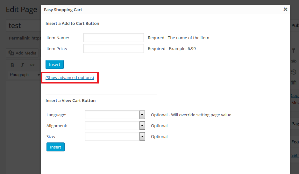This screenshot has height=174, width=299.
Task: Apply strikethrough formatting in the editor
Action: (x=32, y=65)
